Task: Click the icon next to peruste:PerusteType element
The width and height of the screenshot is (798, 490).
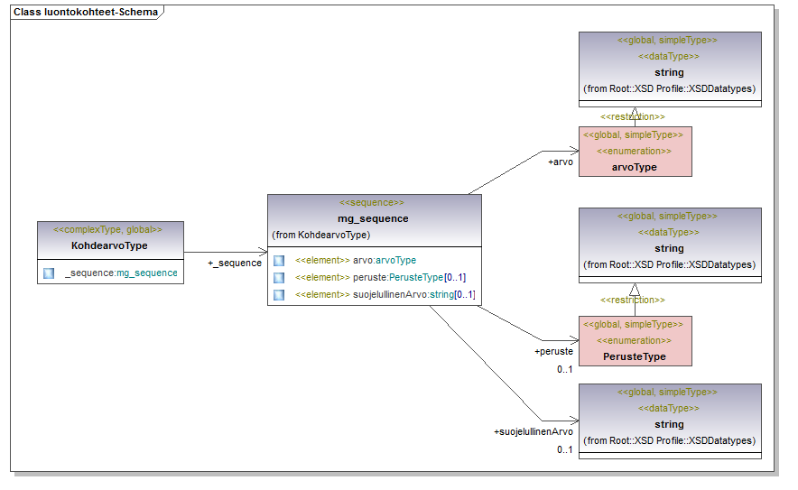Action: click(x=279, y=278)
